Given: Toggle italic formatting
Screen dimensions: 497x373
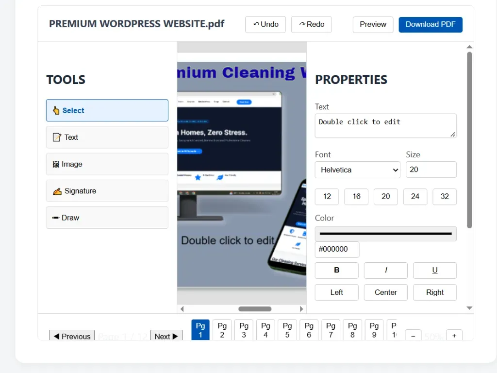Looking at the screenshot, I should tap(386, 270).
